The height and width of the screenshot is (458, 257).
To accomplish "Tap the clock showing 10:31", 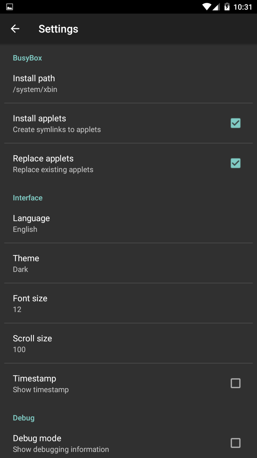I will (x=243, y=7).
